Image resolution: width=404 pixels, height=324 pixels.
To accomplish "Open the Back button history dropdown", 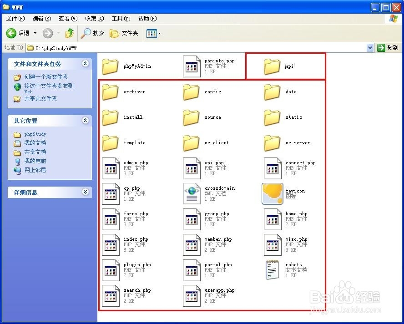I will coord(35,33).
